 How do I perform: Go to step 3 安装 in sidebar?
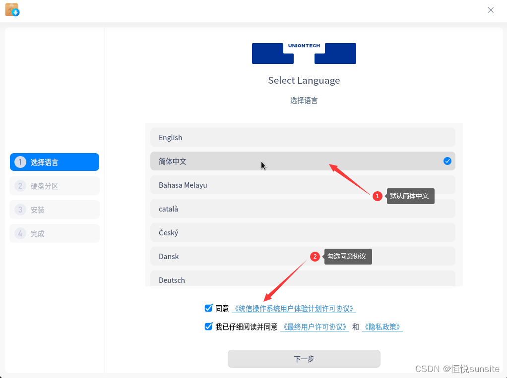click(x=55, y=210)
